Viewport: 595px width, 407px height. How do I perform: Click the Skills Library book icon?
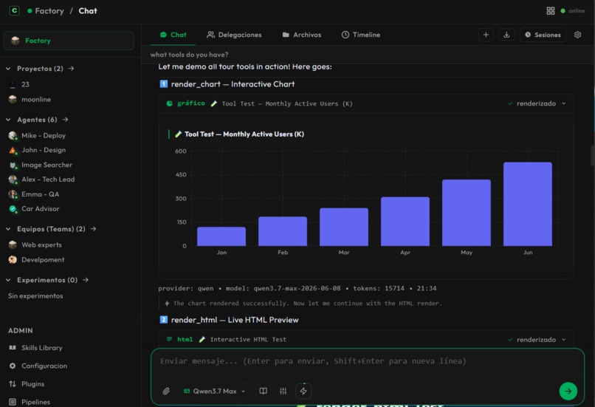pos(13,348)
